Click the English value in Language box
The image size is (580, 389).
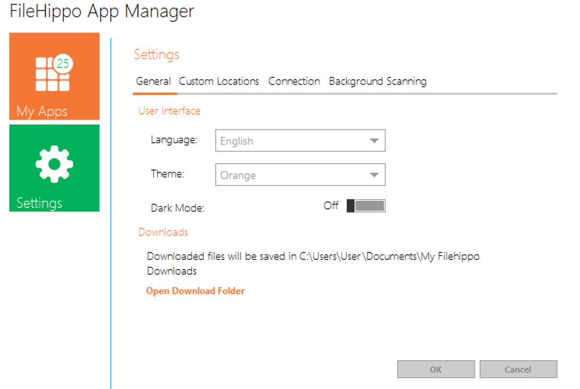[x=237, y=142]
